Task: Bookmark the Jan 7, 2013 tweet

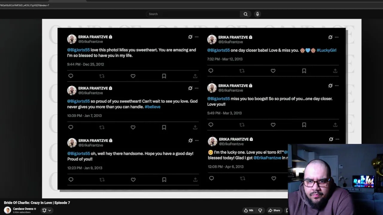Action: (164, 127)
